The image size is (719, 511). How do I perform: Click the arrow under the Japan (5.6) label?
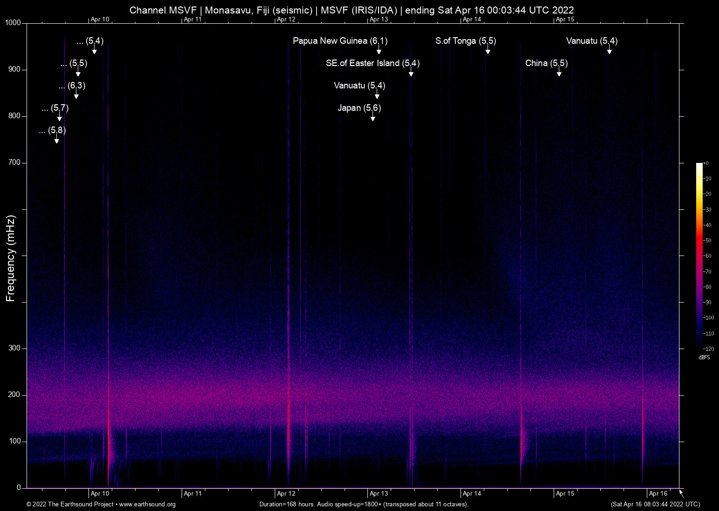tap(373, 117)
